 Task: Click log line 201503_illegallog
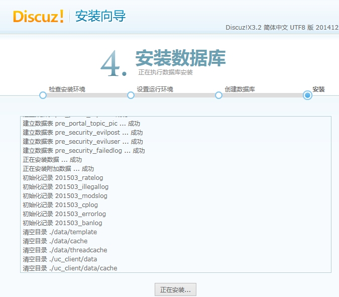(65, 187)
